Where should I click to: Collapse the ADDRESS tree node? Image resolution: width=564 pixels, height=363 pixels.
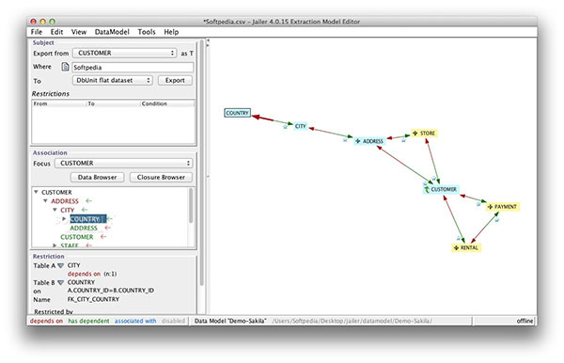[x=45, y=200]
